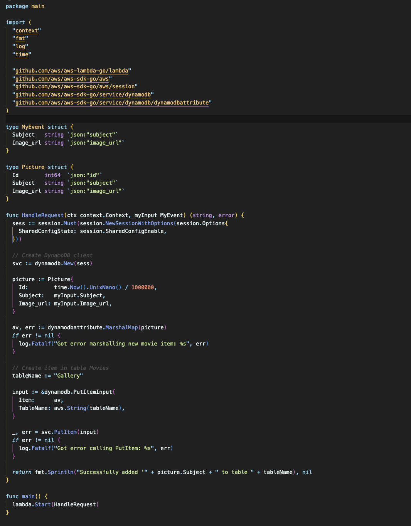
Task: Click HandleRequest in the function declaration
Action: point(42,215)
